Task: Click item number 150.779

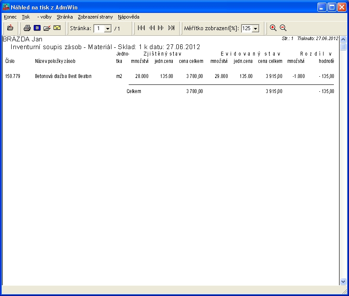Action: coord(13,76)
